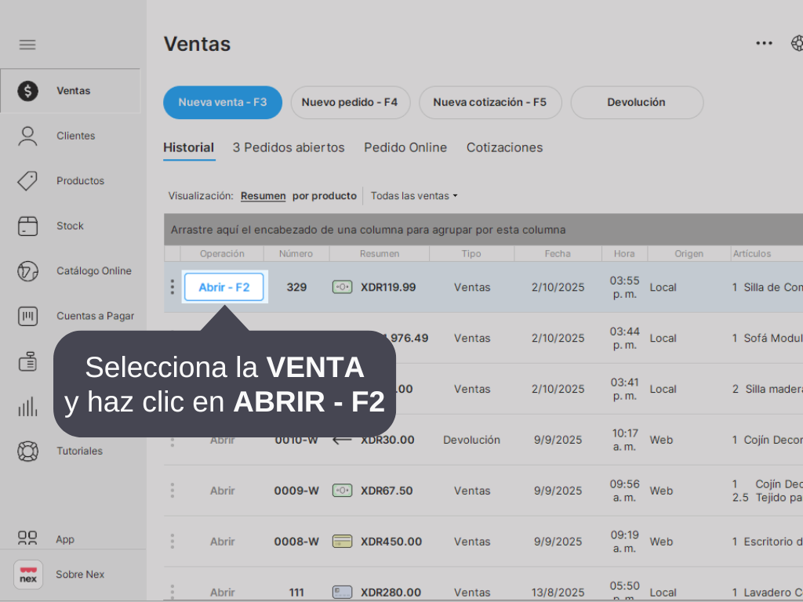The height and width of the screenshot is (602, 803).
Task: Click Nueva venta - F3 button
Action: click(x=223, y=103)
